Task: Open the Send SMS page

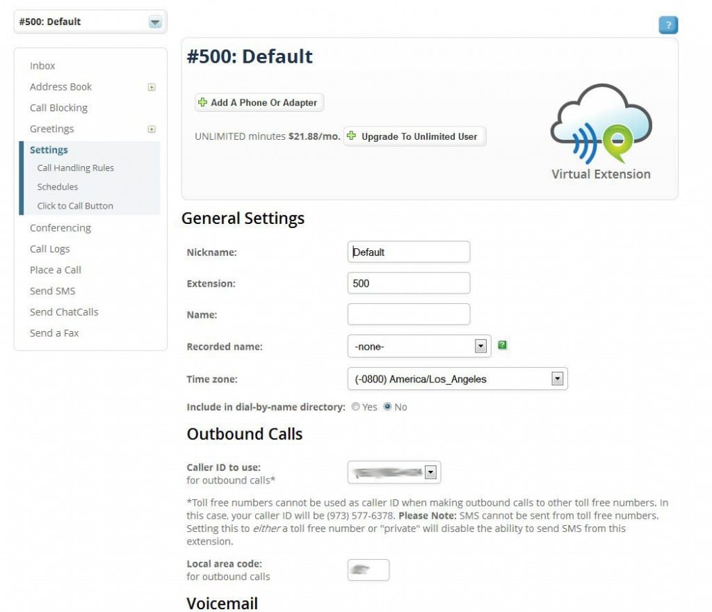Action: [52, 291]
